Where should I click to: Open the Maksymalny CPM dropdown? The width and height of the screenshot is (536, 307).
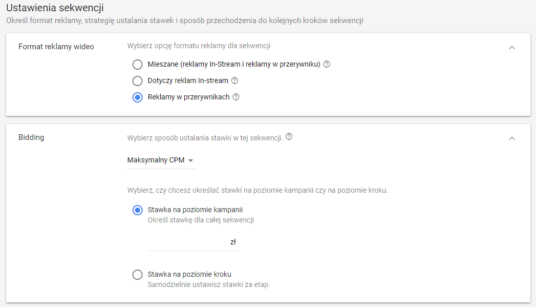pos(162,160)
